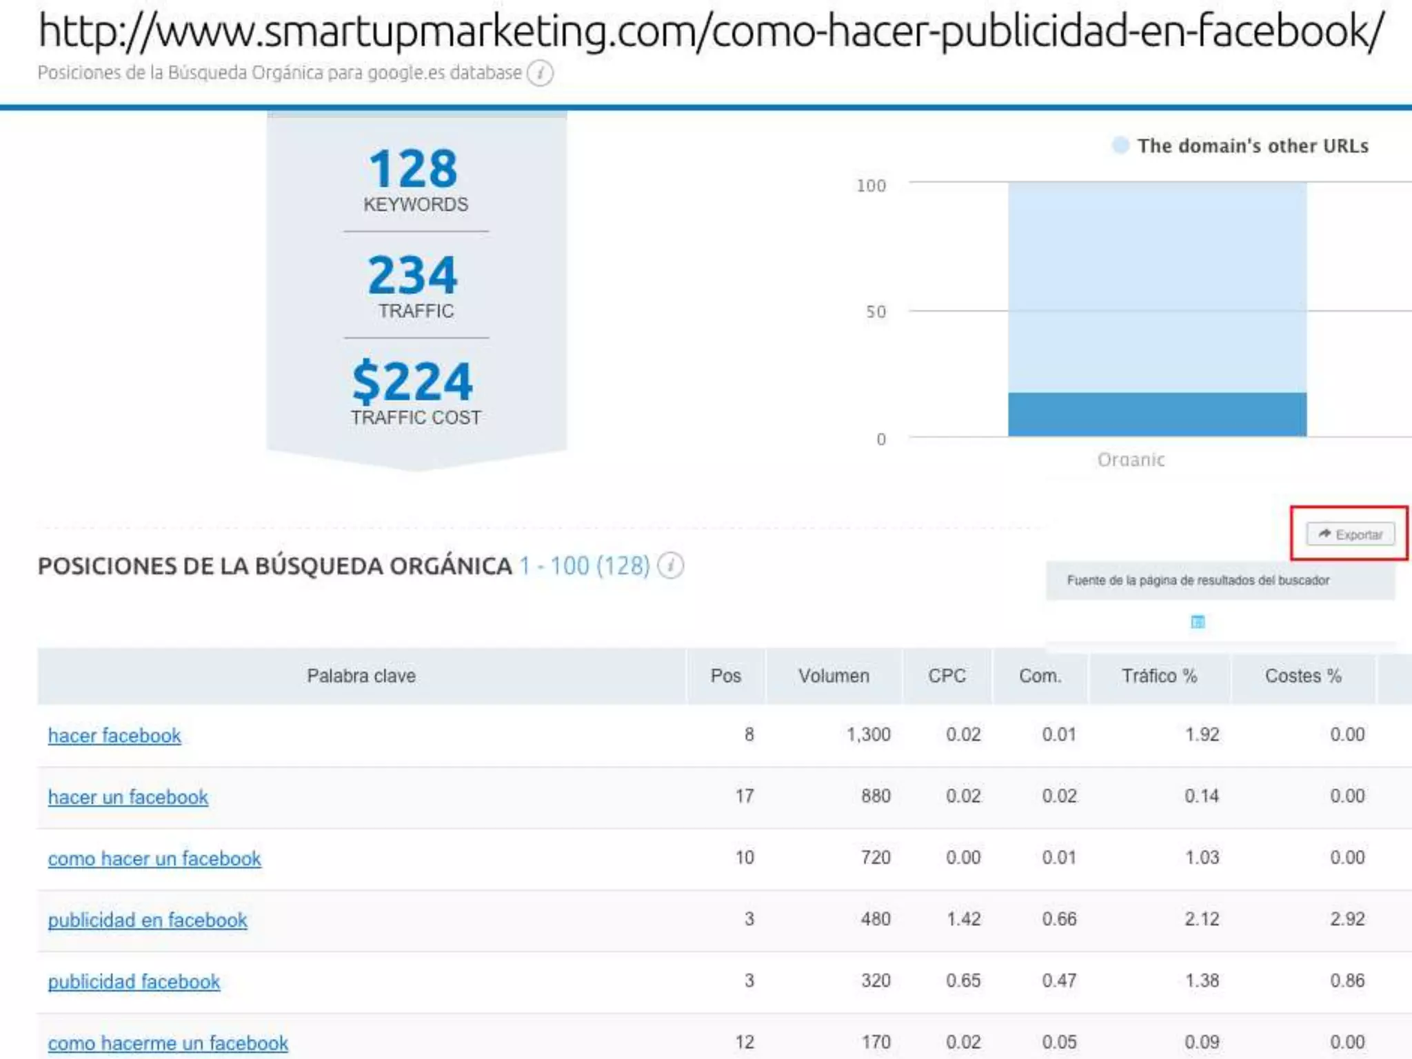The width and height of the screenshot is (1412, 1059).
Task: Click the Palabra clave column header
Action: (x=361, y=676)
